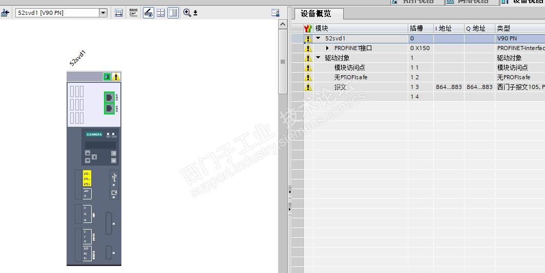Click the I 地址 column header
545x273 pixels.
click(444, 29)
